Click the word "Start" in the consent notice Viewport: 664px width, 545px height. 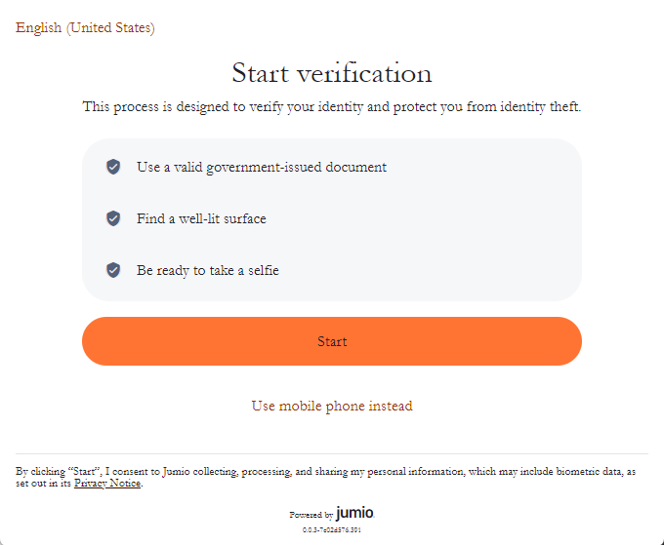tap(87, 471)
